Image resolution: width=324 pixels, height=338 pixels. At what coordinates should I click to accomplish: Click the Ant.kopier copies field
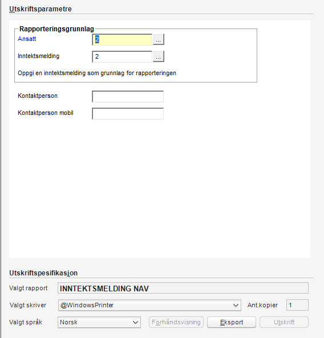click(297, 305)
